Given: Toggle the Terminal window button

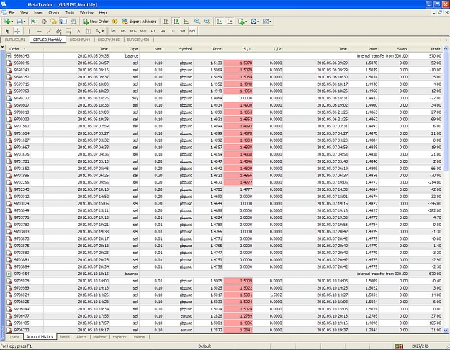Looking at the screenshot, I should point(63,22).
